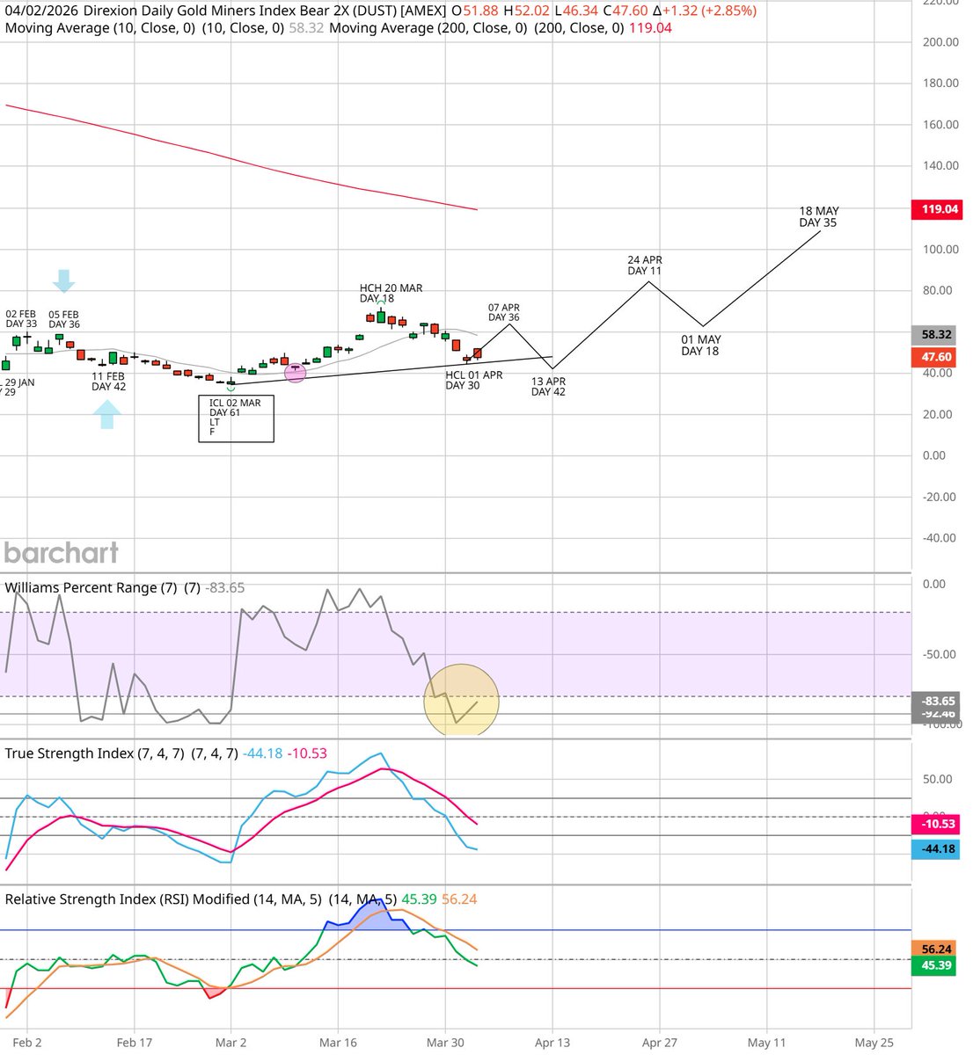
Task: Select the light-blue down arrow marker
Action: [63, 281]
